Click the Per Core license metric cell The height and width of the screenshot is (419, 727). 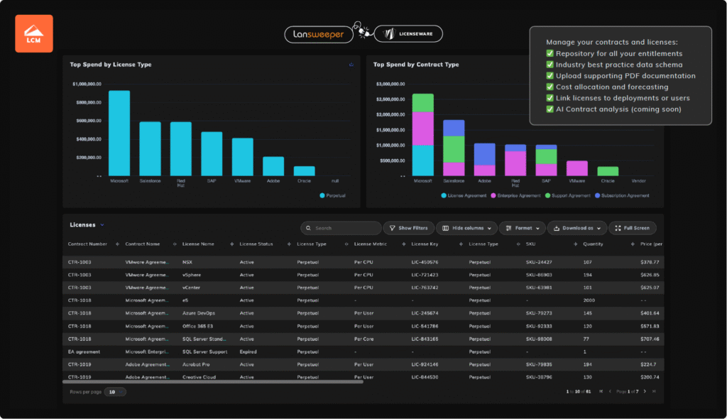364,339
